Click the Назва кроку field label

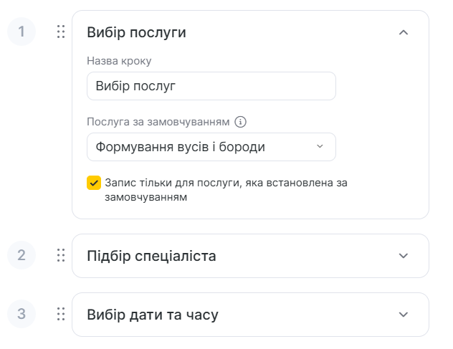point(119,61)
